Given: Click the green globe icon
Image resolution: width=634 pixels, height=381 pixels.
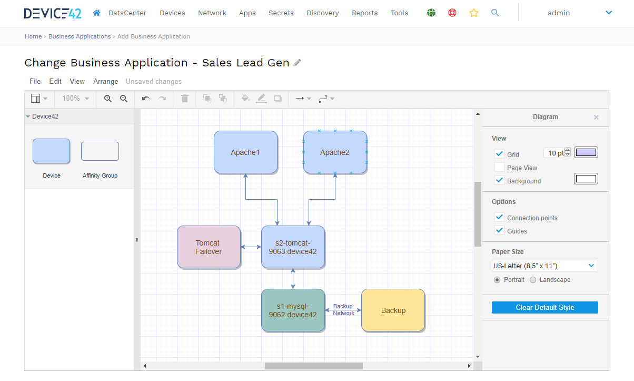Looking at the screenshot, I should pos(431,13).
